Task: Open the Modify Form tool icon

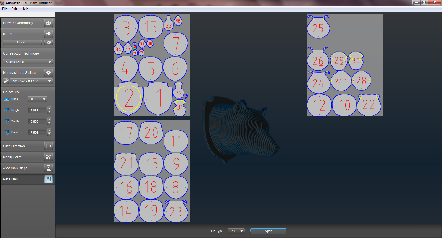Action: click(x=49, y=157)
